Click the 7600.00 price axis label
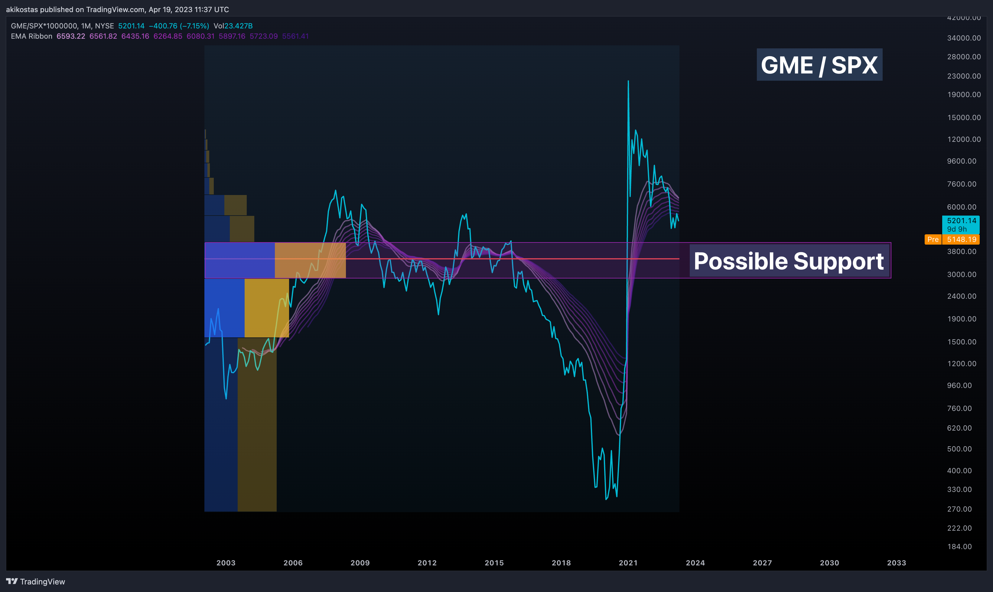 (x=962, y=184)
